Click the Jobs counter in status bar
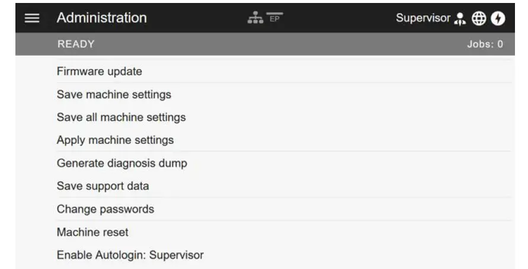This screenshot has width=528, height=269. coord(485,44)
